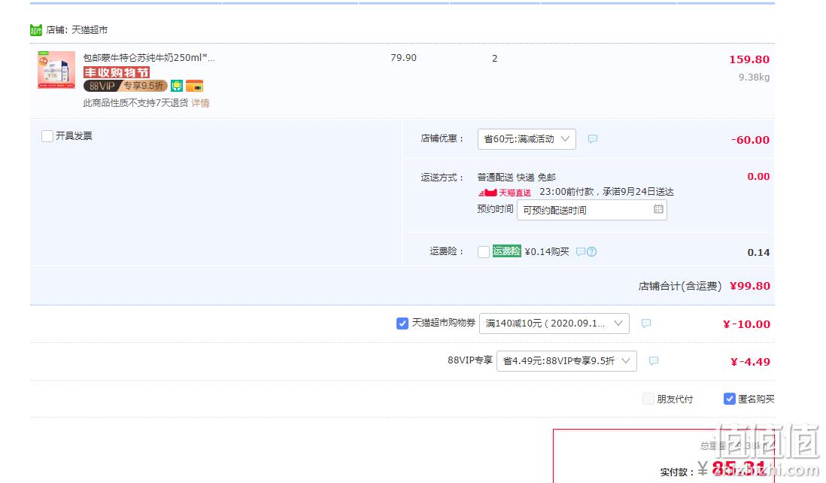Click the 可预约配送时间 input field
The width and height of the screenshot is (826, 483).
592,210
